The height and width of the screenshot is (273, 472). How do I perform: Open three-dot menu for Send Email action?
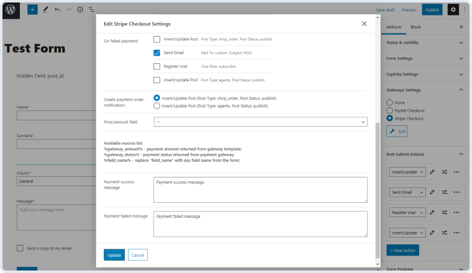coord(456,192)
